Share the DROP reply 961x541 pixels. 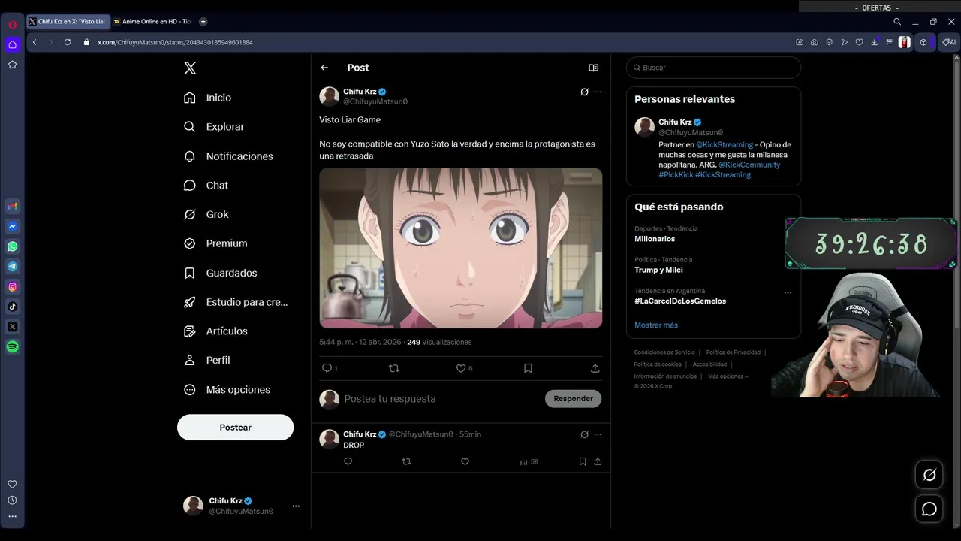pos(598,461)
